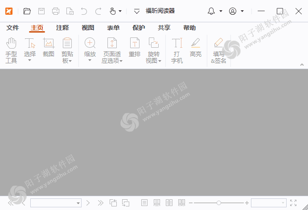
Task: Open the customize quick access toolbar menu
Action: (137, 11)
